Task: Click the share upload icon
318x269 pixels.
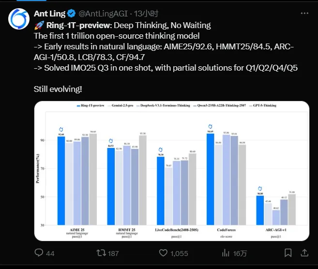Action: coord(305,253)
